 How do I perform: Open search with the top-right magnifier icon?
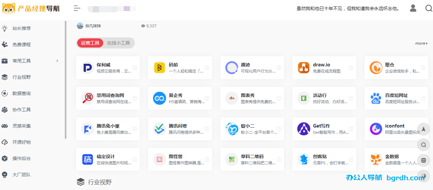point(429,8)
